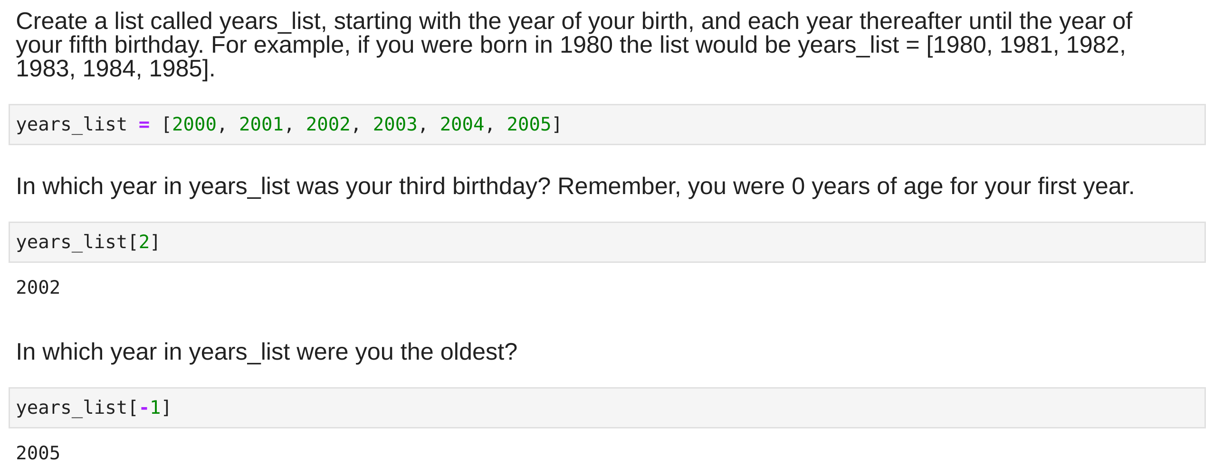Click the value 2005 inside the list

point(529,124)
